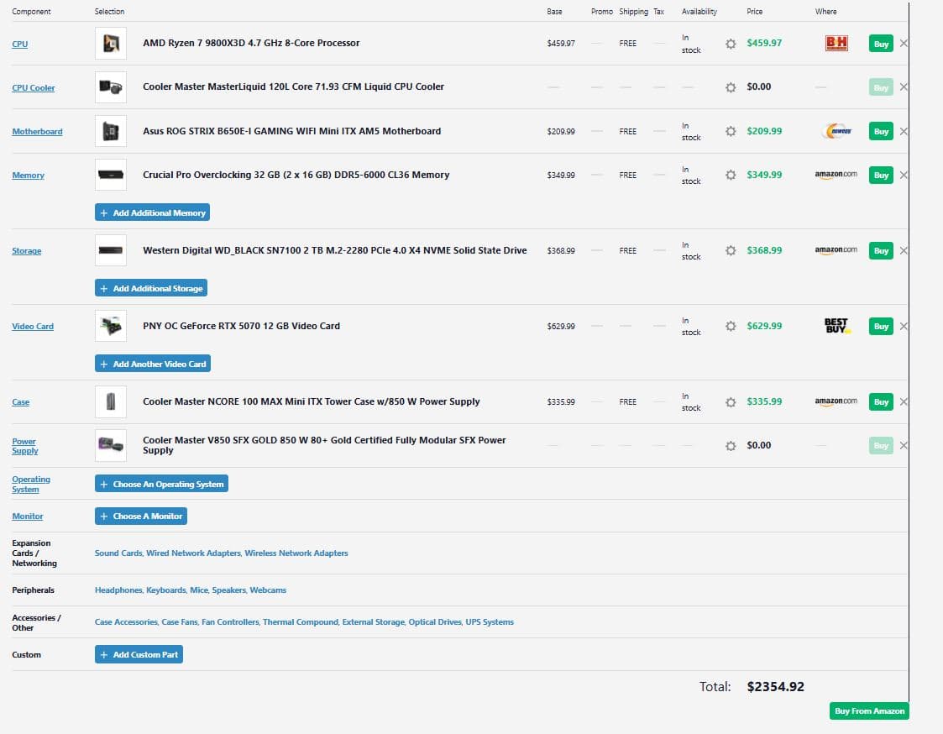943x734 pixels.
Task: Click the Amazon logo in Case row
Action: click(x=836, y=401)
